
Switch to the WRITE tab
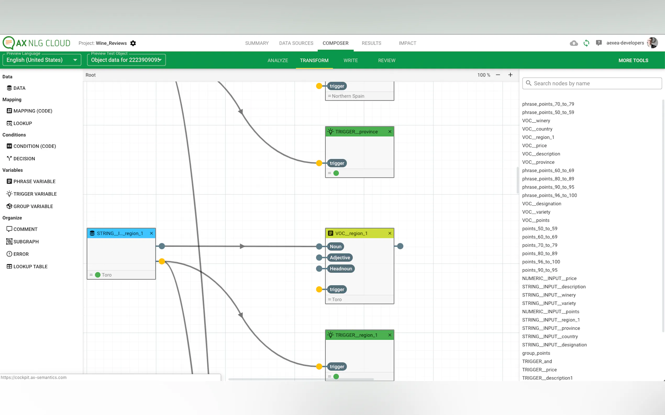(x=351, y=60)
